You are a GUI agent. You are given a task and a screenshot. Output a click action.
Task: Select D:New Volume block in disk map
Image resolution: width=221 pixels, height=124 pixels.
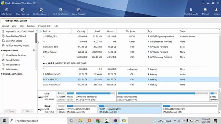(163, 96)
